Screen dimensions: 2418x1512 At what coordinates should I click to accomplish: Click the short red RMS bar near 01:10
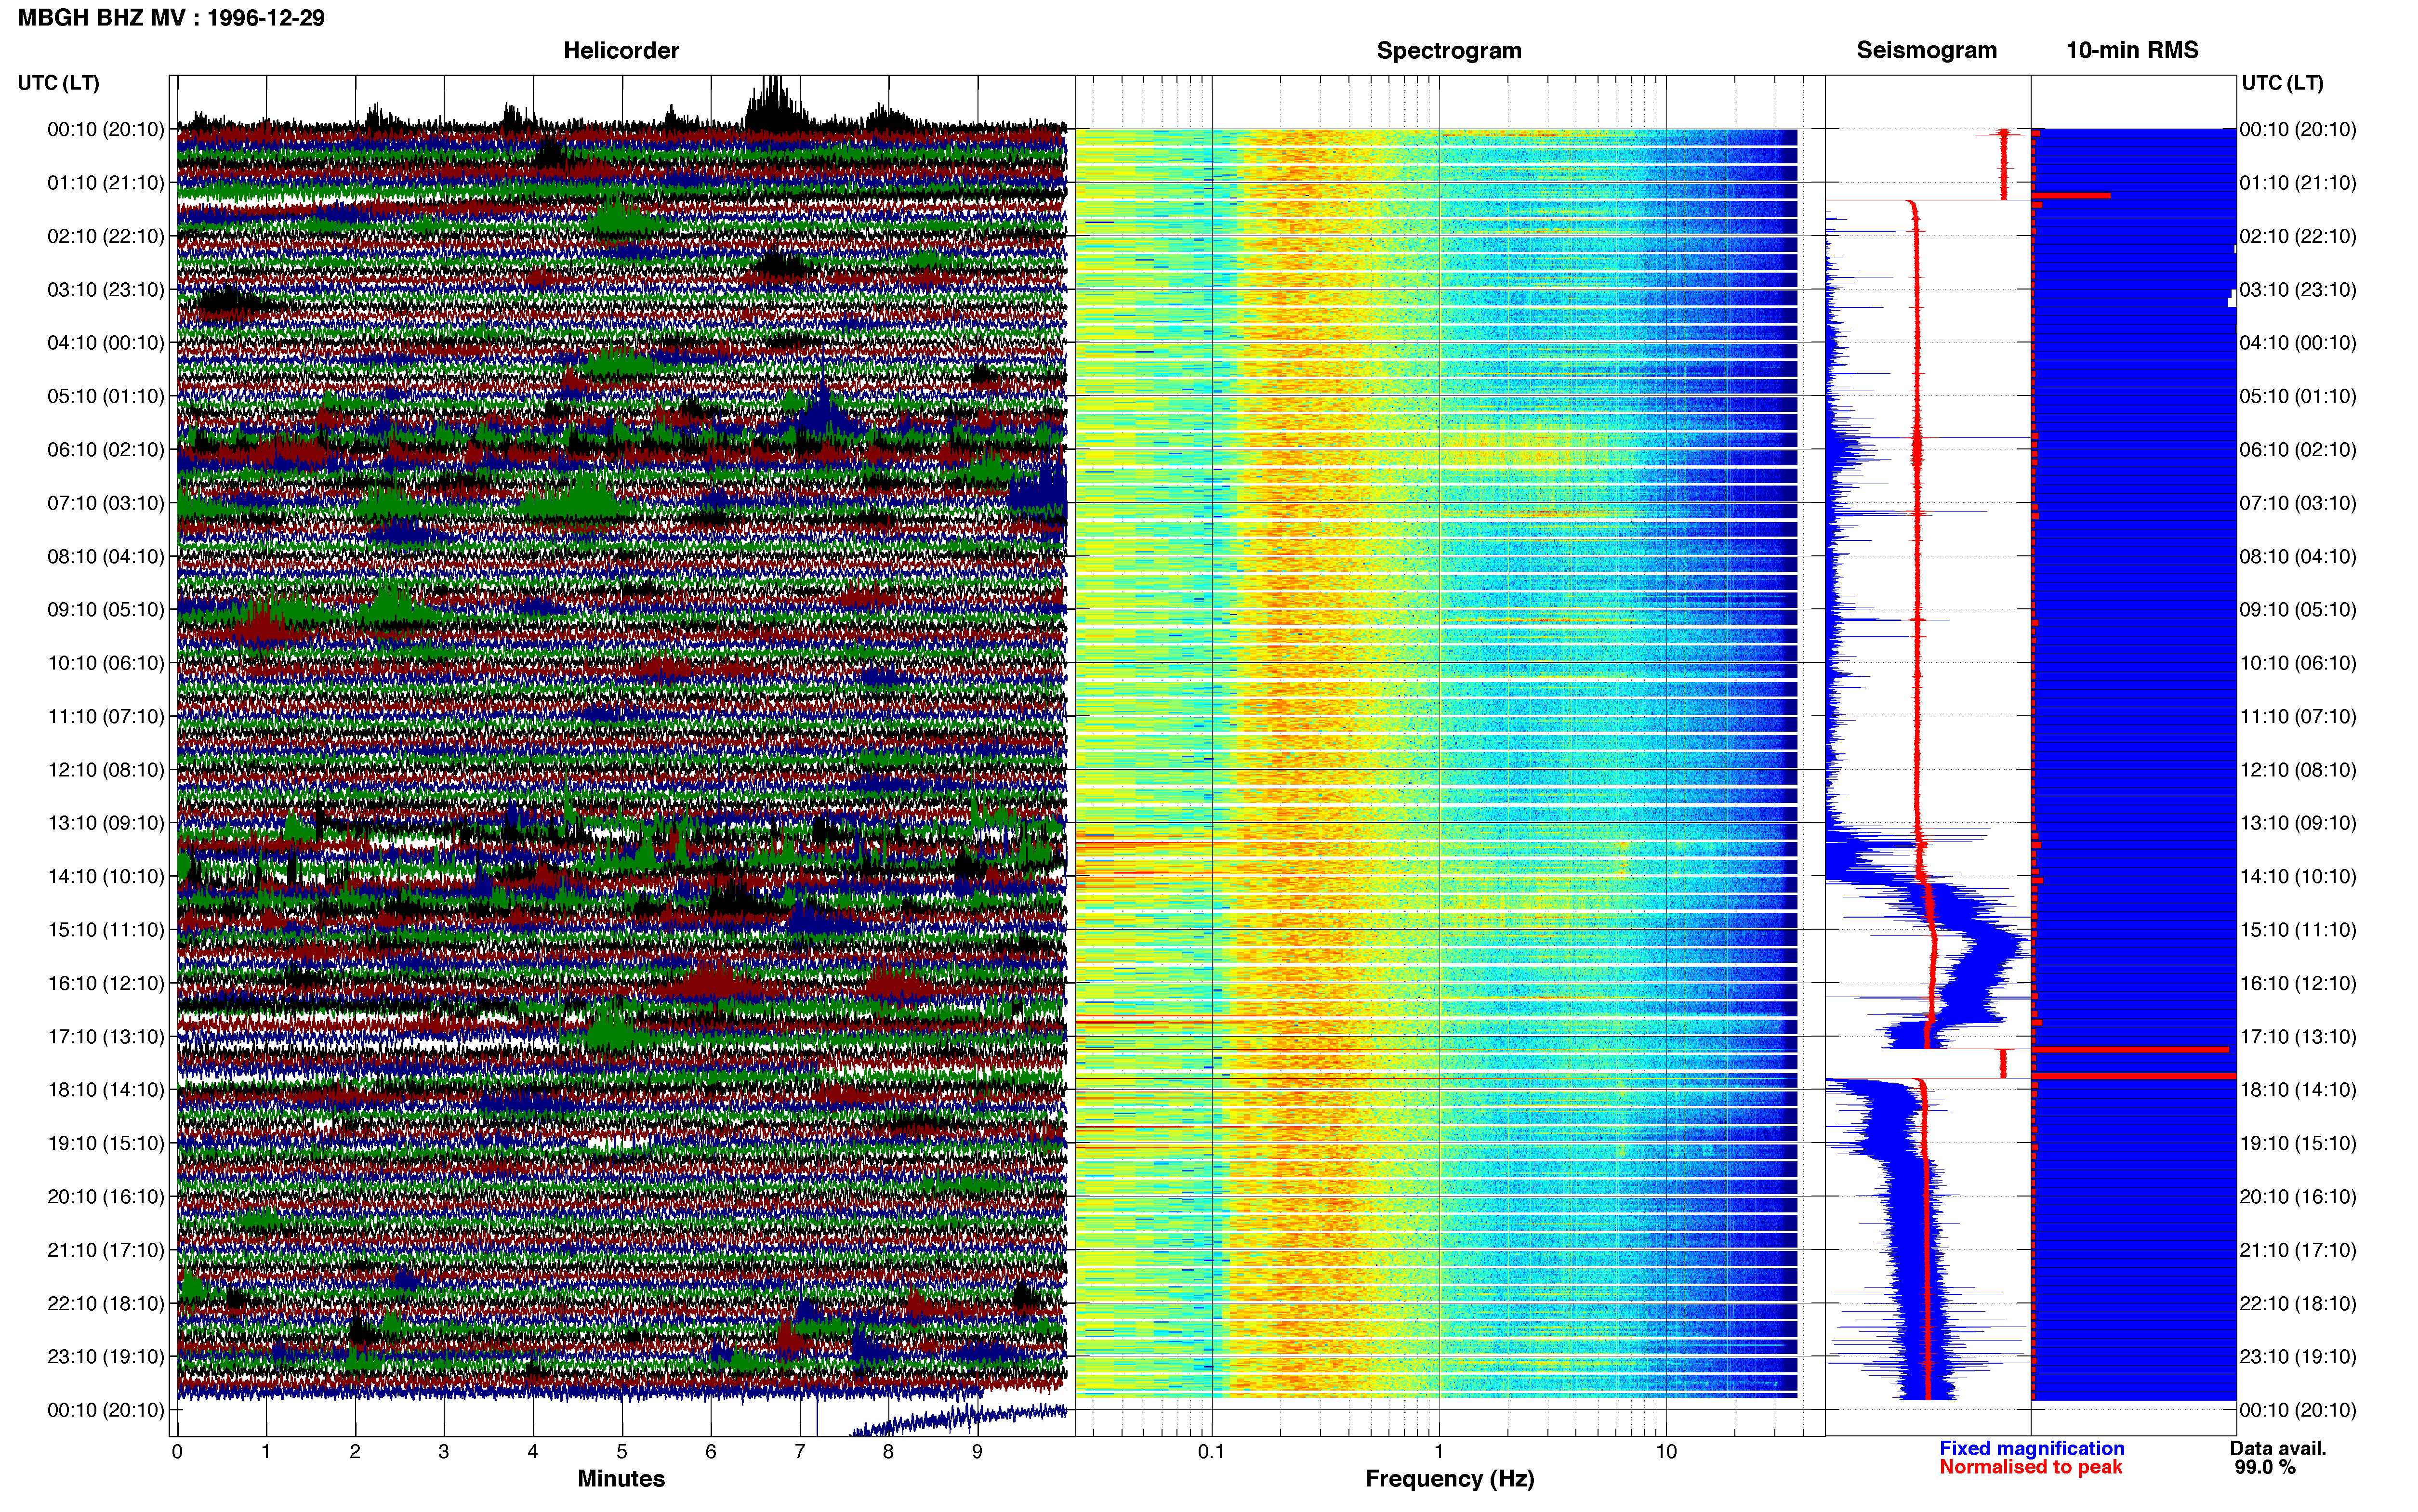pos(2071,196)
